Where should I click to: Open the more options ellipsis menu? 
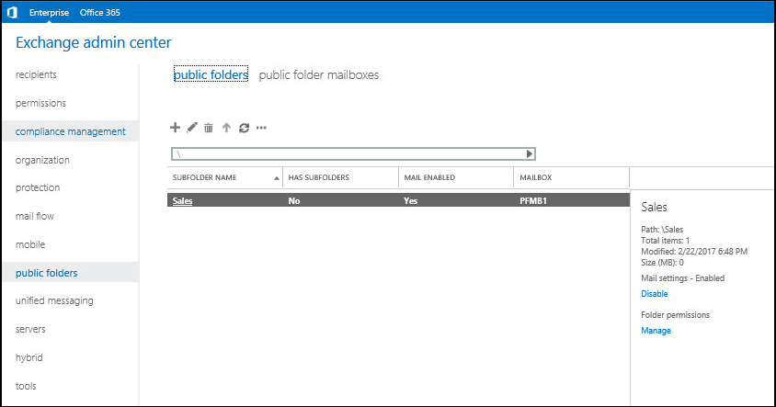pos(261,128)
